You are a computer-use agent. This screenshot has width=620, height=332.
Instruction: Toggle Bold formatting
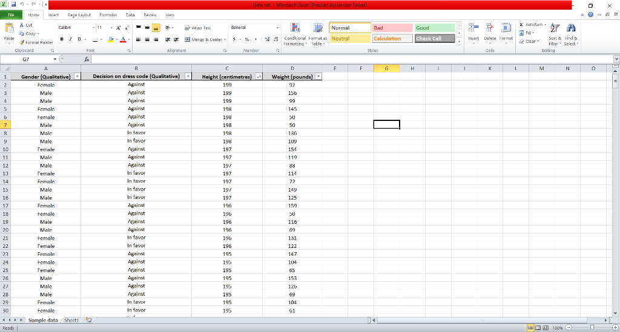pyautogui.click(x=62, y=39)
